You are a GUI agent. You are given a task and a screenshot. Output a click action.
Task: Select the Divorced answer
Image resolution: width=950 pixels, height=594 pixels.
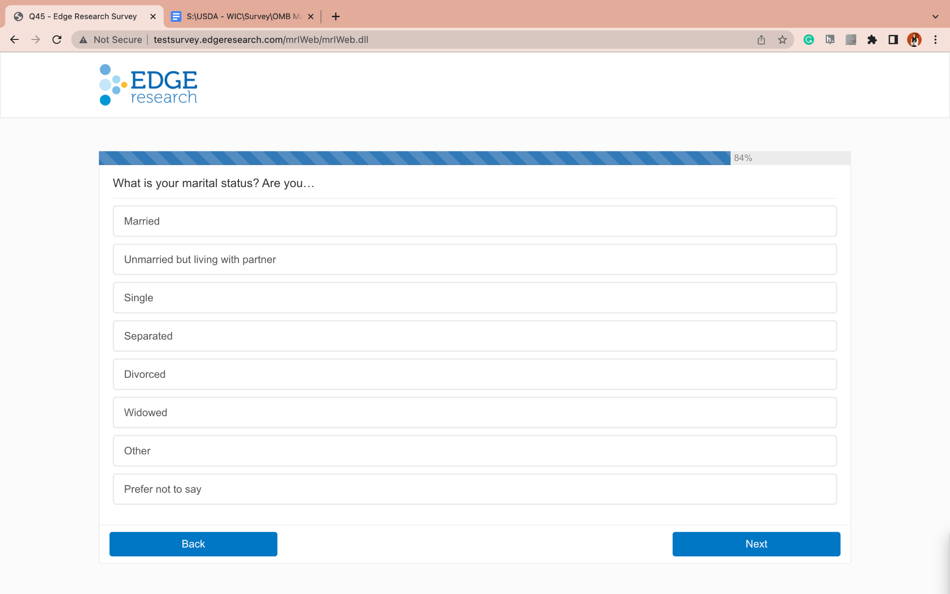click(x=475, y=374)
